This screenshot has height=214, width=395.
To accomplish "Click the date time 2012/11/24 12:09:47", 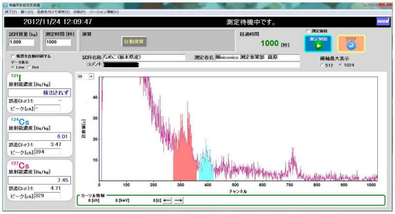I will (x=58, y=22).
